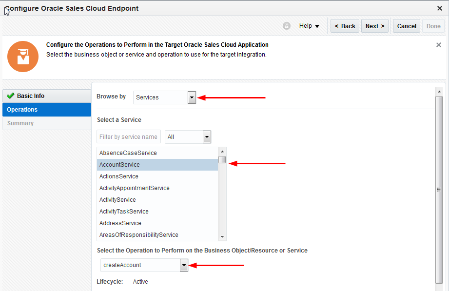Click the cursor pointer near the dialog title

[x=6, y=10]
